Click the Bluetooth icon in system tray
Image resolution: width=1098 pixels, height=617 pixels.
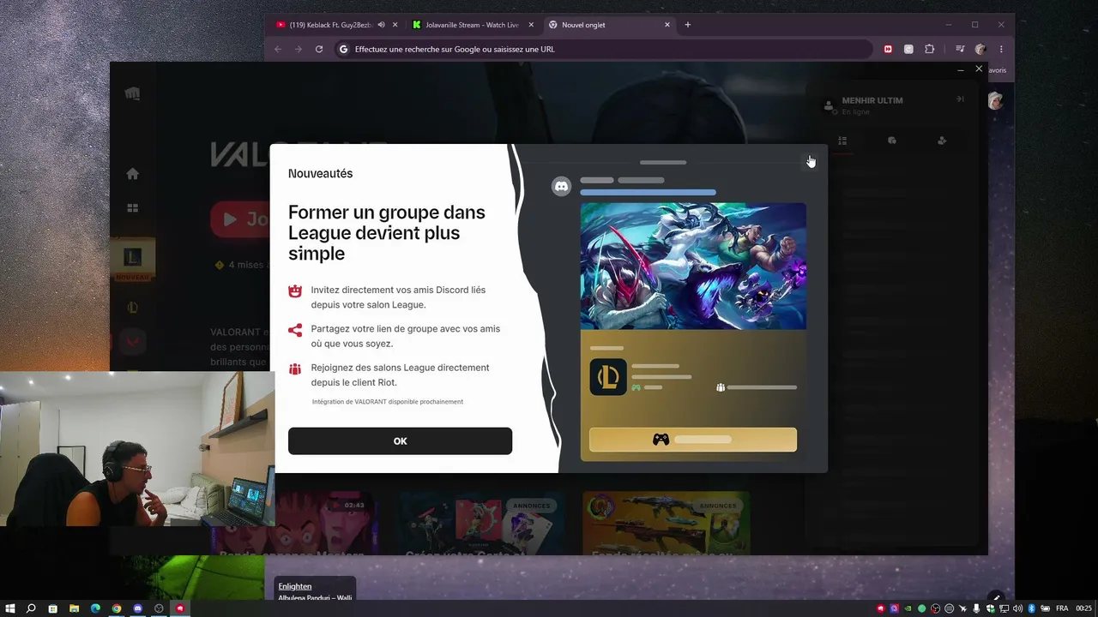click(1031, 608)
